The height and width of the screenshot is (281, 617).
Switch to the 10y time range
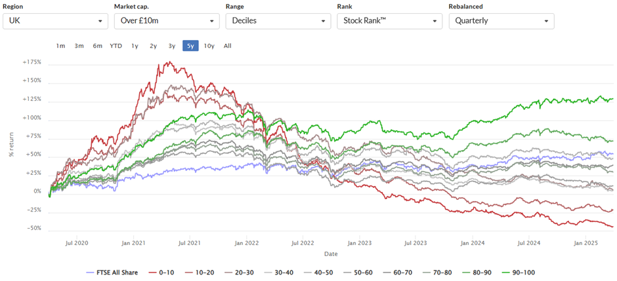[209, 46]
